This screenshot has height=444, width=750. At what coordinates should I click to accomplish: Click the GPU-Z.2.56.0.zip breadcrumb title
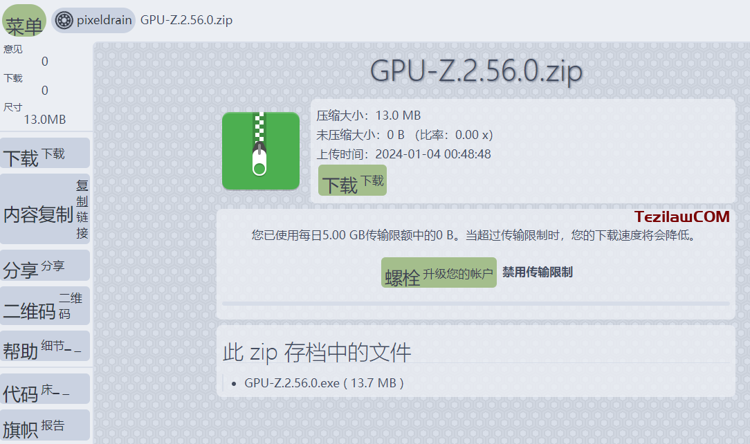[x=187, y=20]
